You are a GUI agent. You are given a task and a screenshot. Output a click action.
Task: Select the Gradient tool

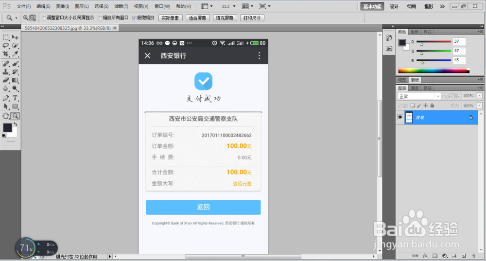(15, 80)
